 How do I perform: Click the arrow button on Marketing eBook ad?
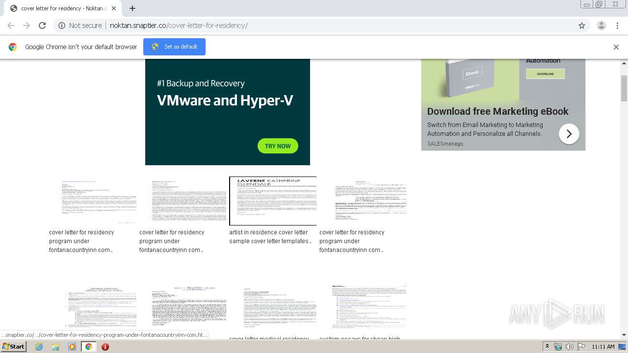click(569, 134)
